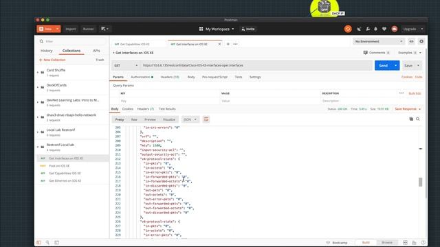Switch to two-pane layout icon in status bar

[x=405, y=242]
